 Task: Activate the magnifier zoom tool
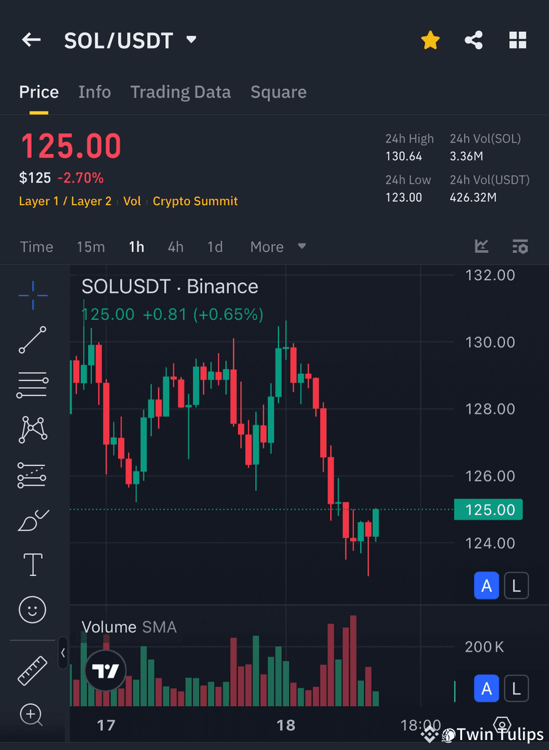pos(32,715)
